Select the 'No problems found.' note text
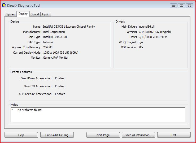Viewport: 196px width, 143px height. (x=30, y=110)
